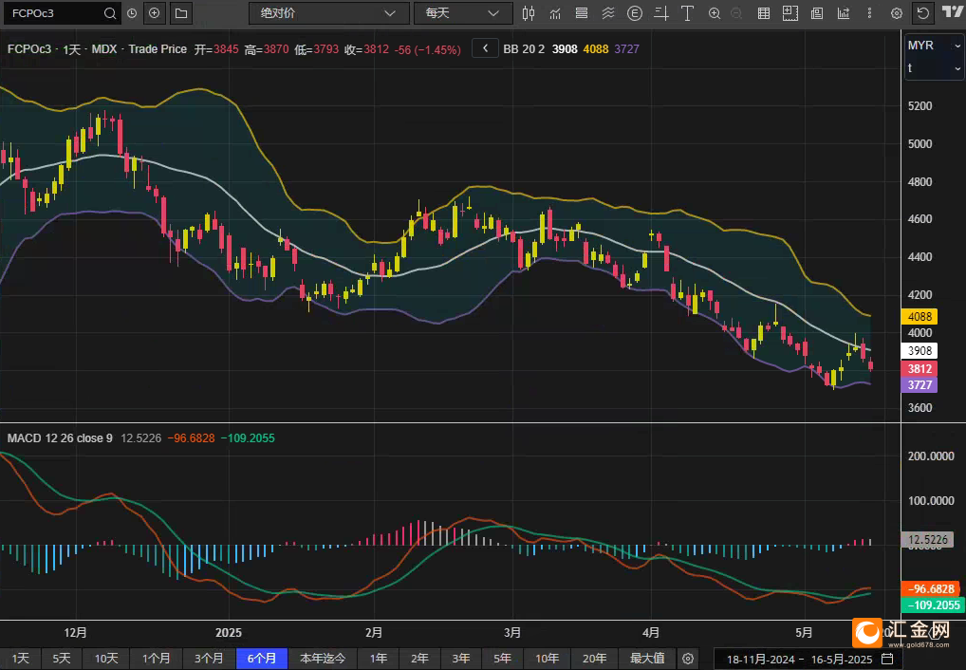Select the 3个月 time range tab

(x=210, y=659)
